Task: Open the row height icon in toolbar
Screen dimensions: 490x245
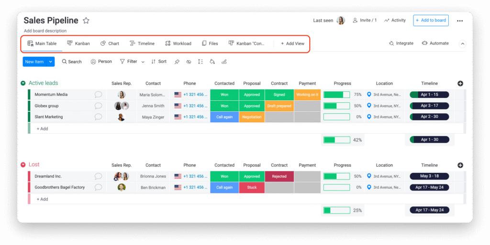Action: click(200, 62)
